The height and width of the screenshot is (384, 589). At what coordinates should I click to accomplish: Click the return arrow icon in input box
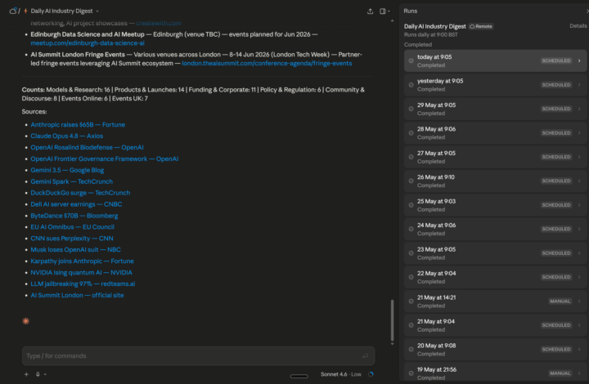tap(365, 356)
